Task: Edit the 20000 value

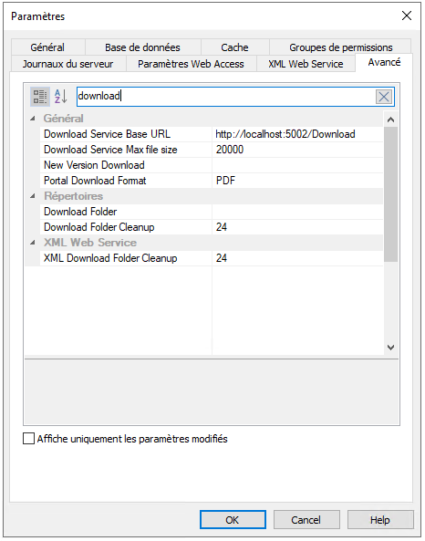Action: (297, 150)
